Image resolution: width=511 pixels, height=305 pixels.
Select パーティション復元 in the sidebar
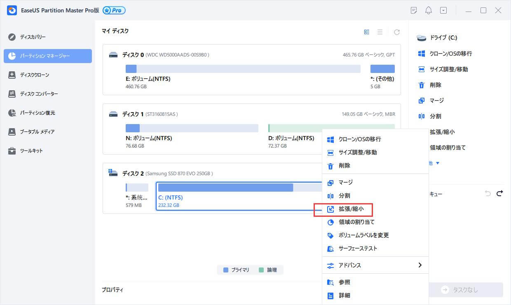(x=37, y=113)
